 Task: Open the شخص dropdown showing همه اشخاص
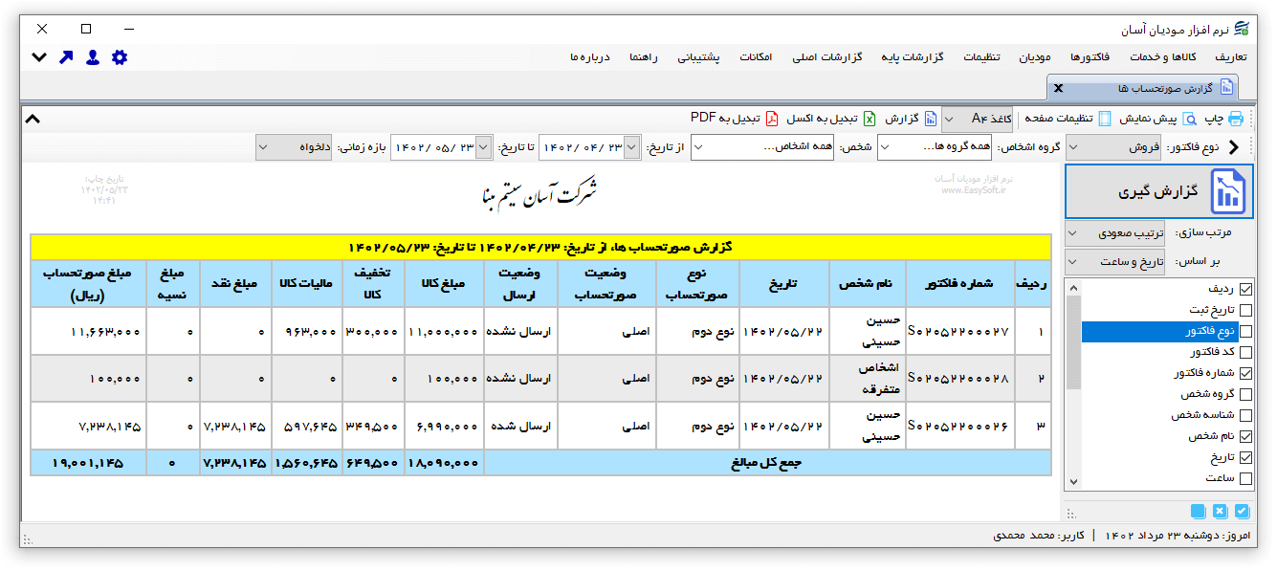pyautogui.click(x=761, y=147)
